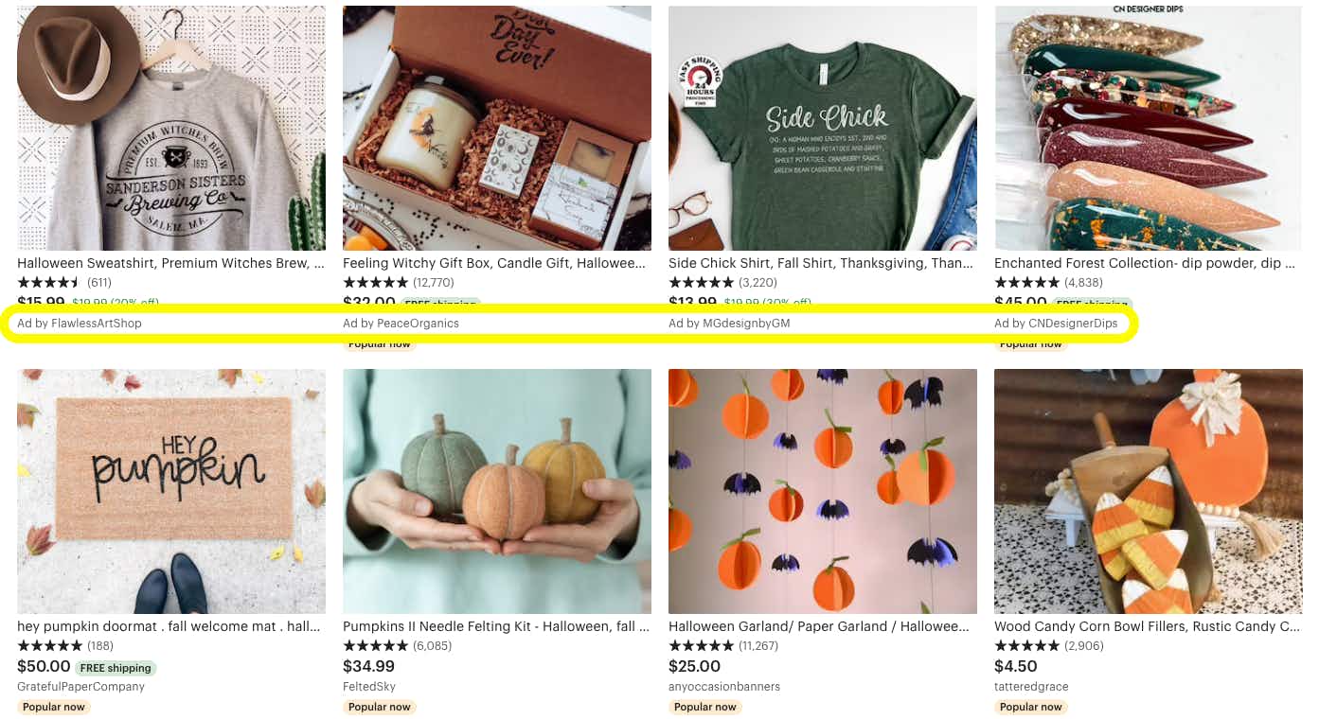Click the felted pumpkins product photo
The width and height of the screenshot is (1337, 719).
496,490
